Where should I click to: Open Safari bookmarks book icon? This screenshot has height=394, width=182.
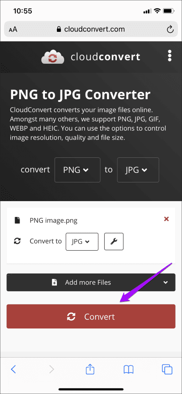click(x=128, y=369)
